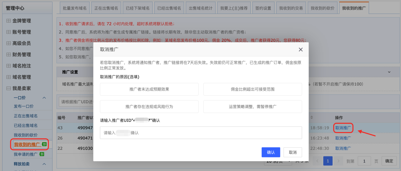Viewport: 401px width, 171px height.
Task: Click the blue 确认 button
Action: pyautogui.click(x=271, y=152)
